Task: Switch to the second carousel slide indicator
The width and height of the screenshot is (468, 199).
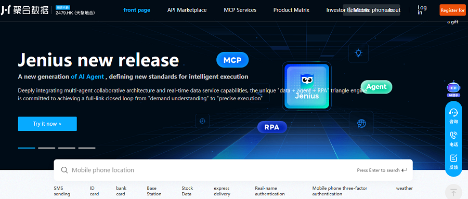Action: point(47,148)
